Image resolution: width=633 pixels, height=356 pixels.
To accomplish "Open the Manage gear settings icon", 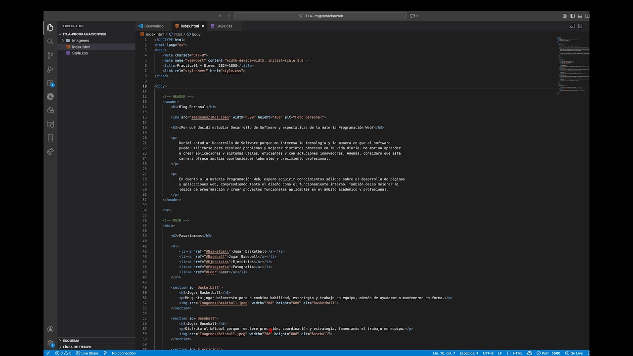I will 50,343.
